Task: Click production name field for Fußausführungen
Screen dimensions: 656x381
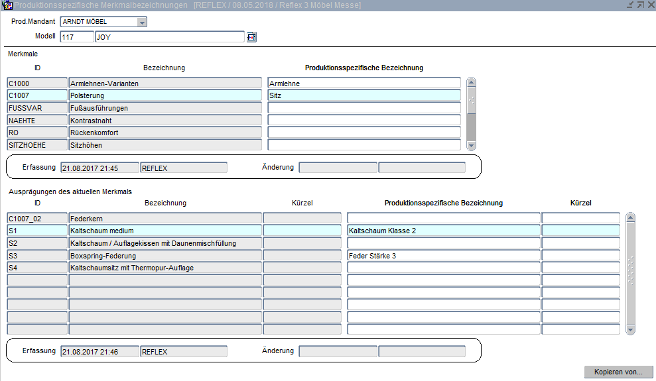Action: tap(363, 108)
